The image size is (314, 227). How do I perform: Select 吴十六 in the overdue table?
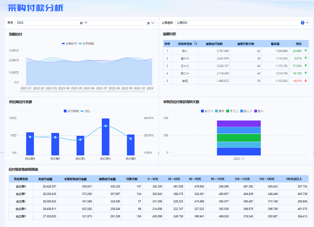185,59
